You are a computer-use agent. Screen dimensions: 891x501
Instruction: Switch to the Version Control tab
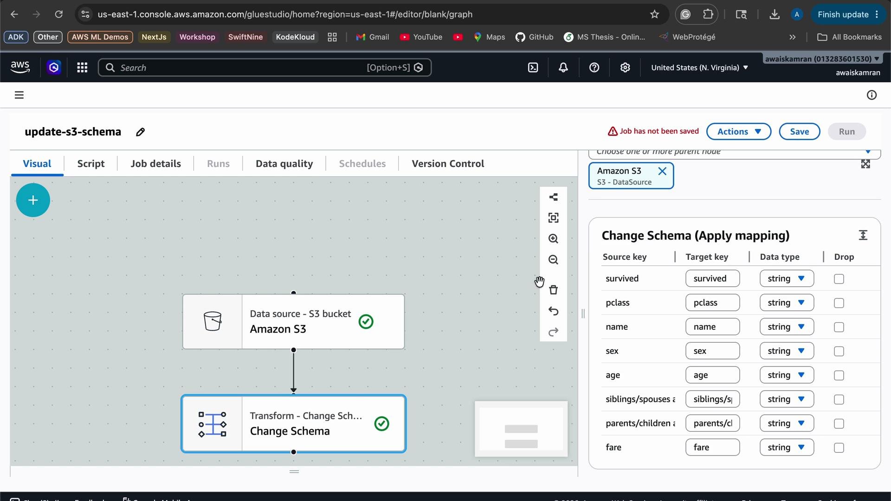pos(448,164)
